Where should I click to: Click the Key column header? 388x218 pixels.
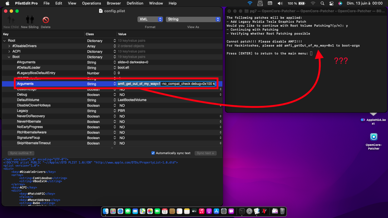[43, 34]
